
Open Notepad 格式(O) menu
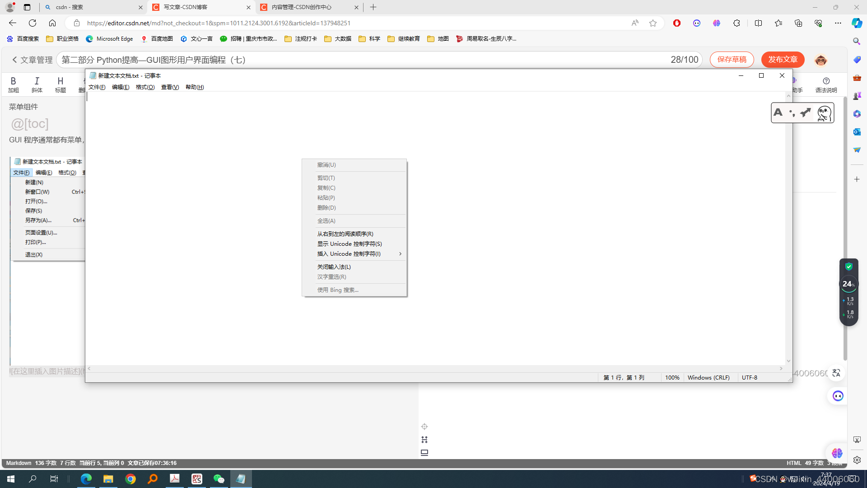point(145,87)
